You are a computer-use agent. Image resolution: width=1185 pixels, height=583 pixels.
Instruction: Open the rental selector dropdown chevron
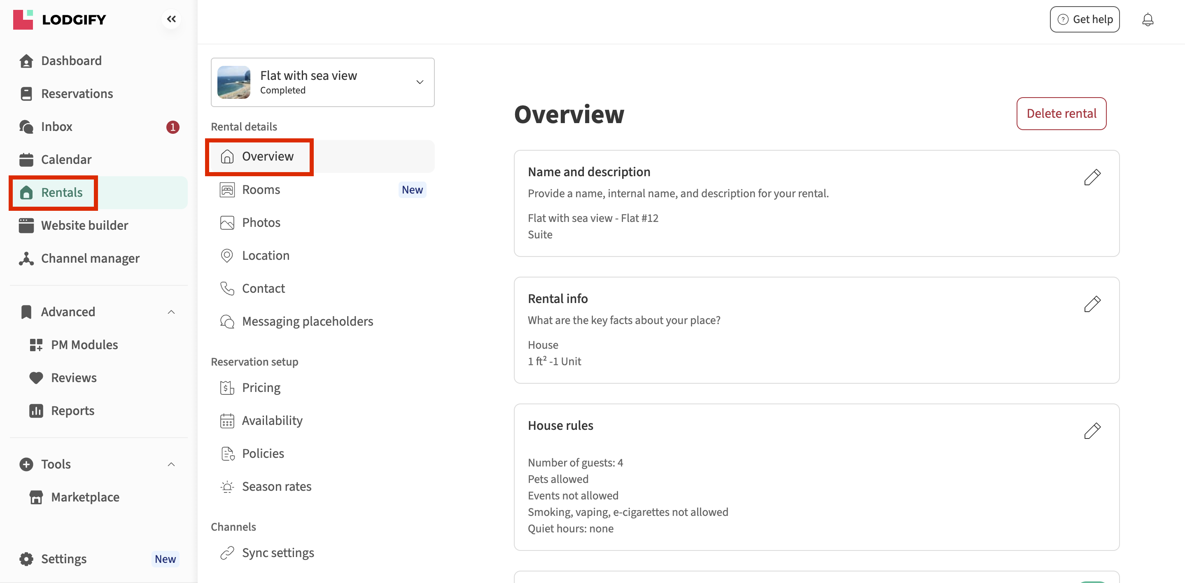coord(420,82)
